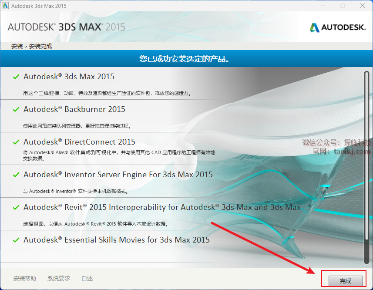Image resolution: width=373 pixels, height=290 pixels.
Task: Click the checkmark beside Inventor Server Engine
Action: tap(16, 175)
